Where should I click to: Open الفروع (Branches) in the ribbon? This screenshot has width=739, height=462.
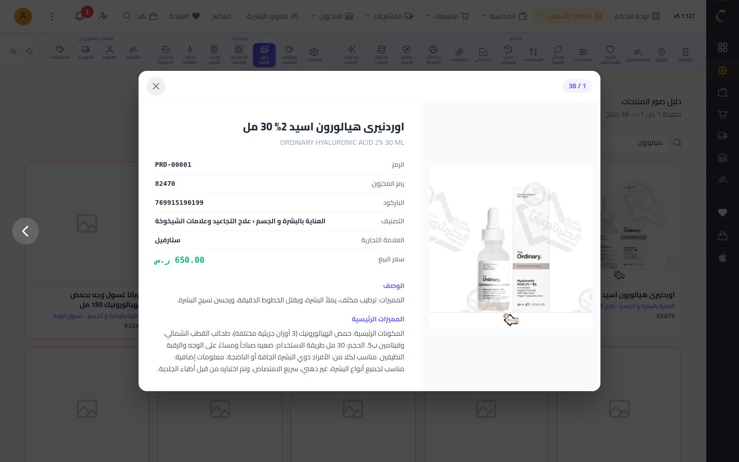click(x=662, y=54)
